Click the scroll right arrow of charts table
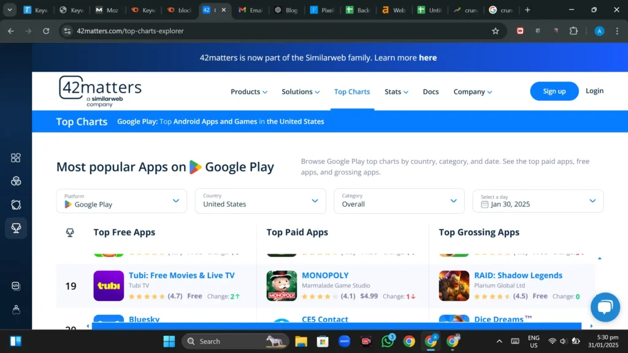 [592, 326]
